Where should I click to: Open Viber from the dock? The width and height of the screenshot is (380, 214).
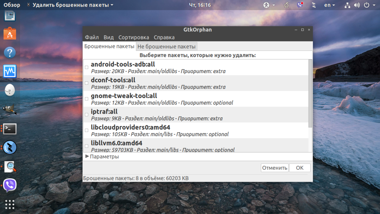coord(10,185)
